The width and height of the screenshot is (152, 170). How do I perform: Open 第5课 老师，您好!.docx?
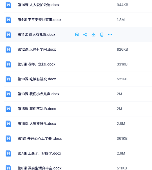point(36,64)
